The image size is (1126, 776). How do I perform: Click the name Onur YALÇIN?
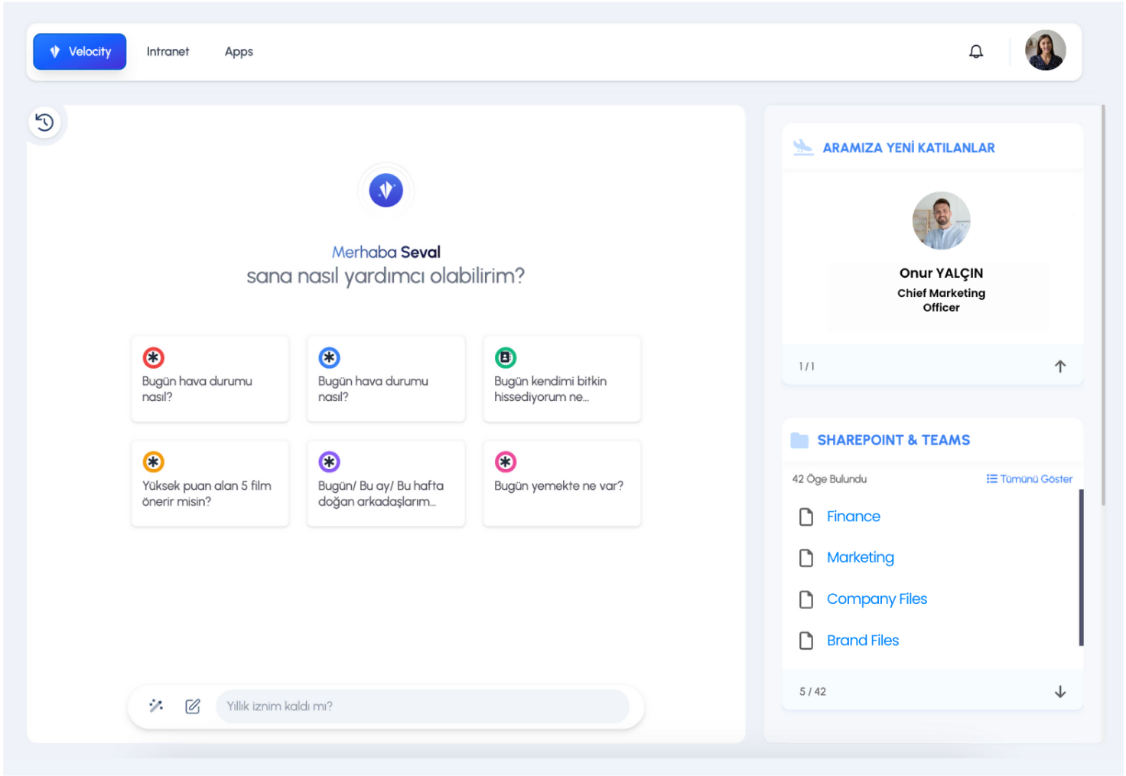[941, 273]
